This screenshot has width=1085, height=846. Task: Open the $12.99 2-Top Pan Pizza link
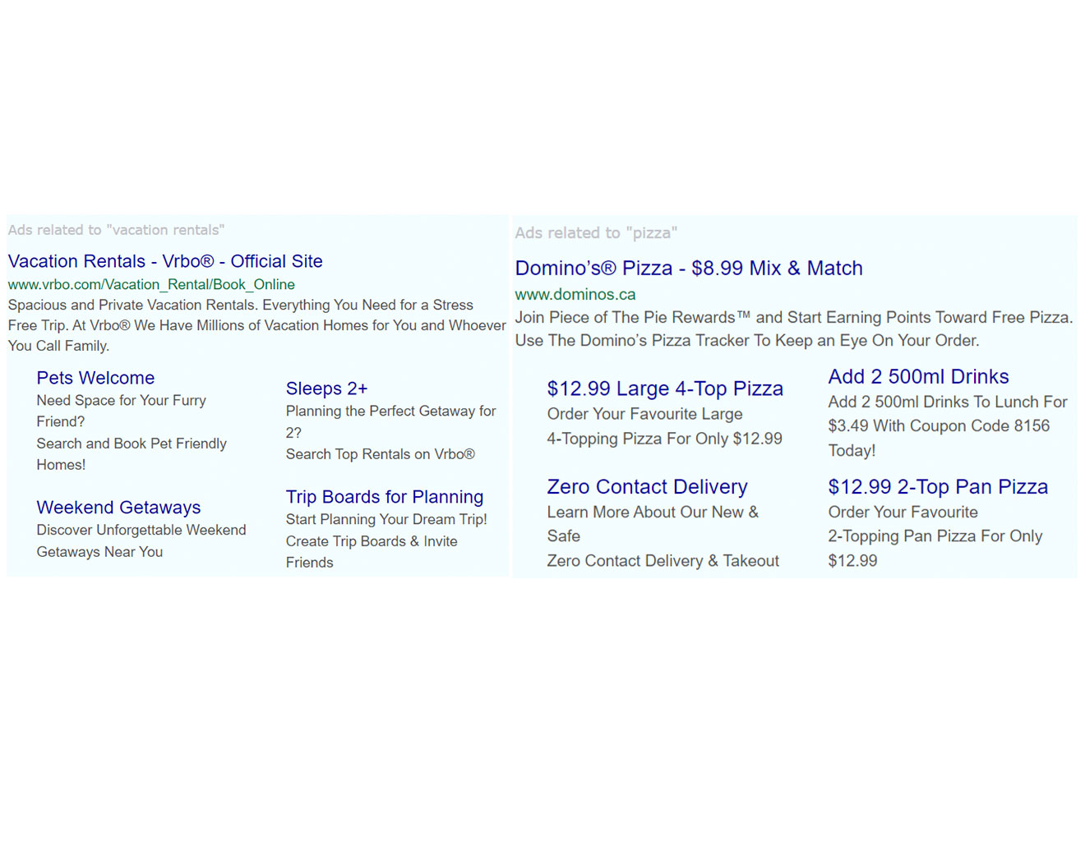[938, 487]
